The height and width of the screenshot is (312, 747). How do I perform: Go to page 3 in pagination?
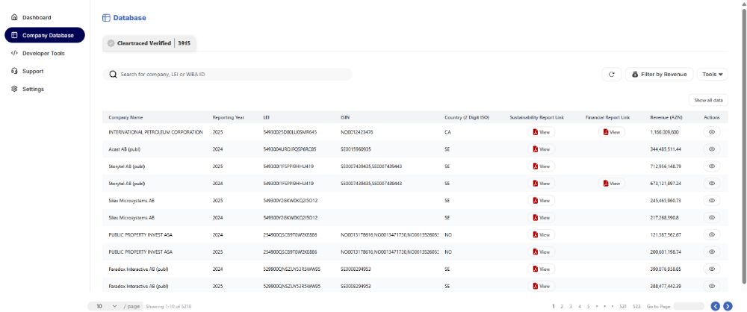coord(571,306)
